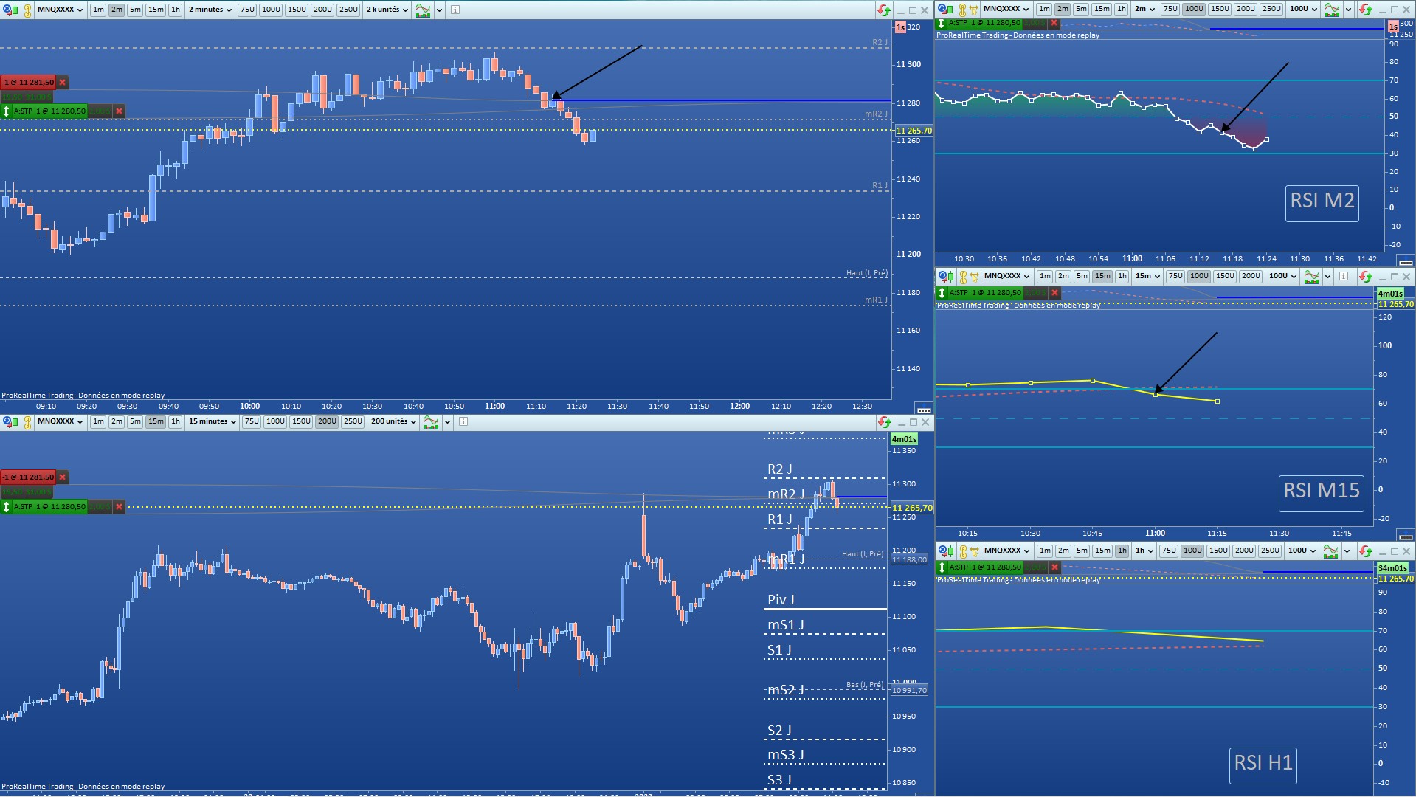Viewport: 1416px width, 797px height.
Task: Switch RSI H1 window to the 5m timeframe
Action: tap(1082, 551)
